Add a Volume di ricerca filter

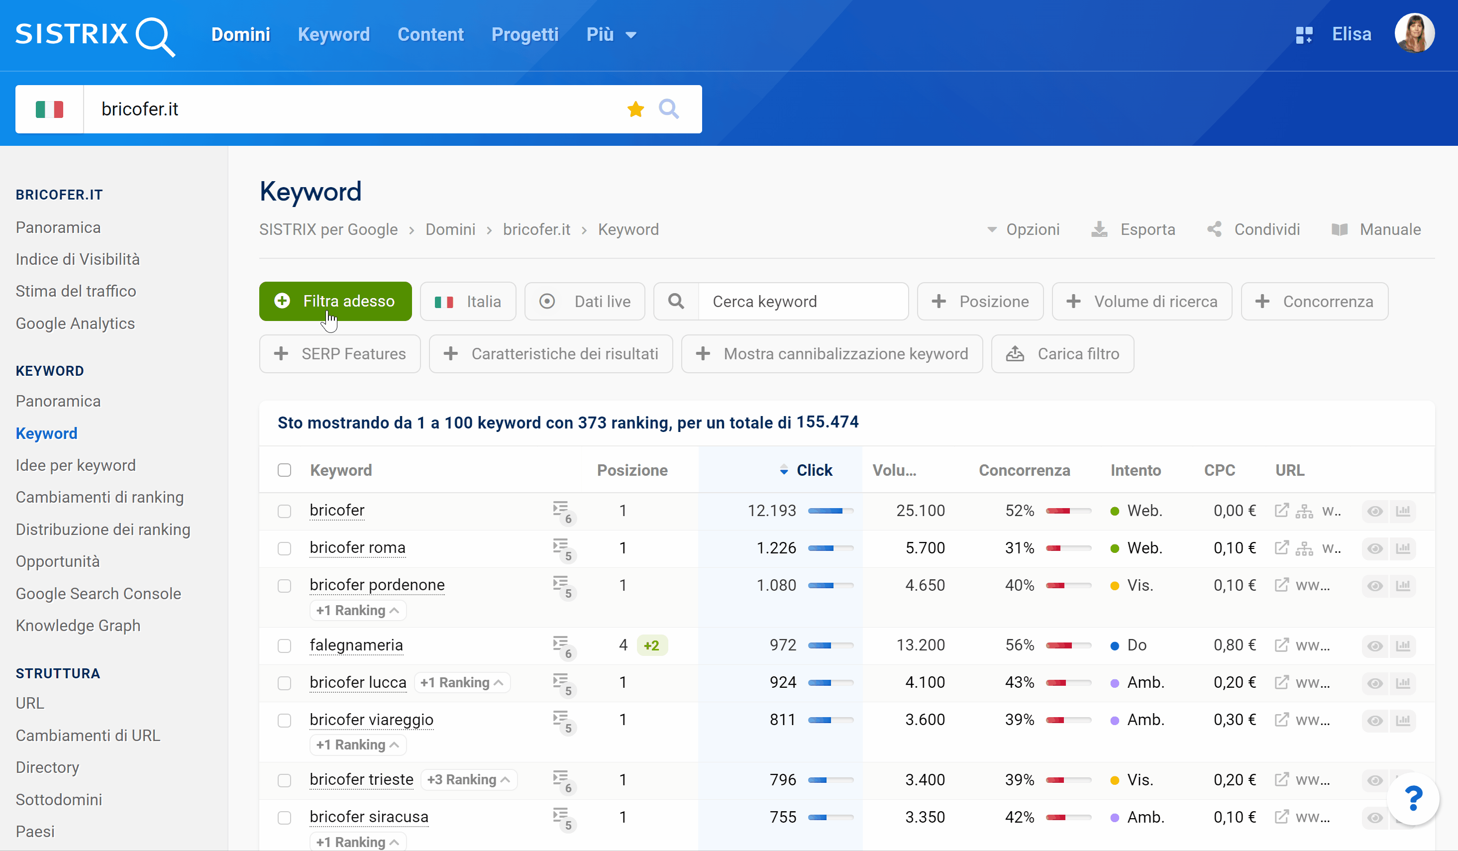(1142, 302)
